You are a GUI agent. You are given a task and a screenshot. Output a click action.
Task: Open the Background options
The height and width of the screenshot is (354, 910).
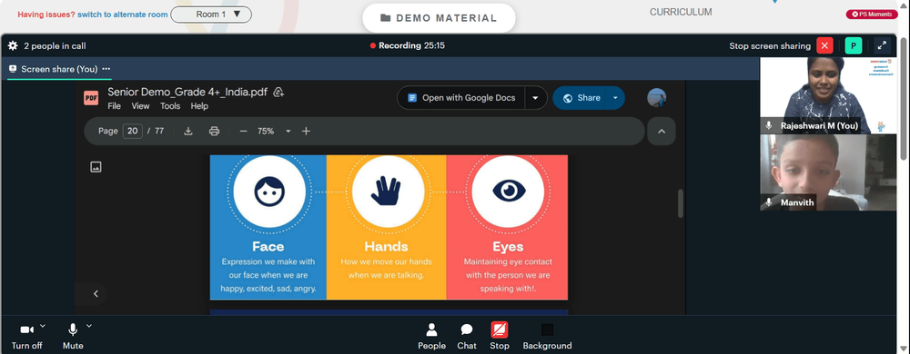(x=547, y=337)
